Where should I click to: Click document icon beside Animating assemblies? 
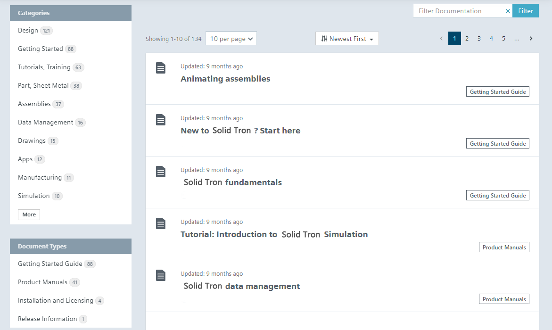[161, 68]
